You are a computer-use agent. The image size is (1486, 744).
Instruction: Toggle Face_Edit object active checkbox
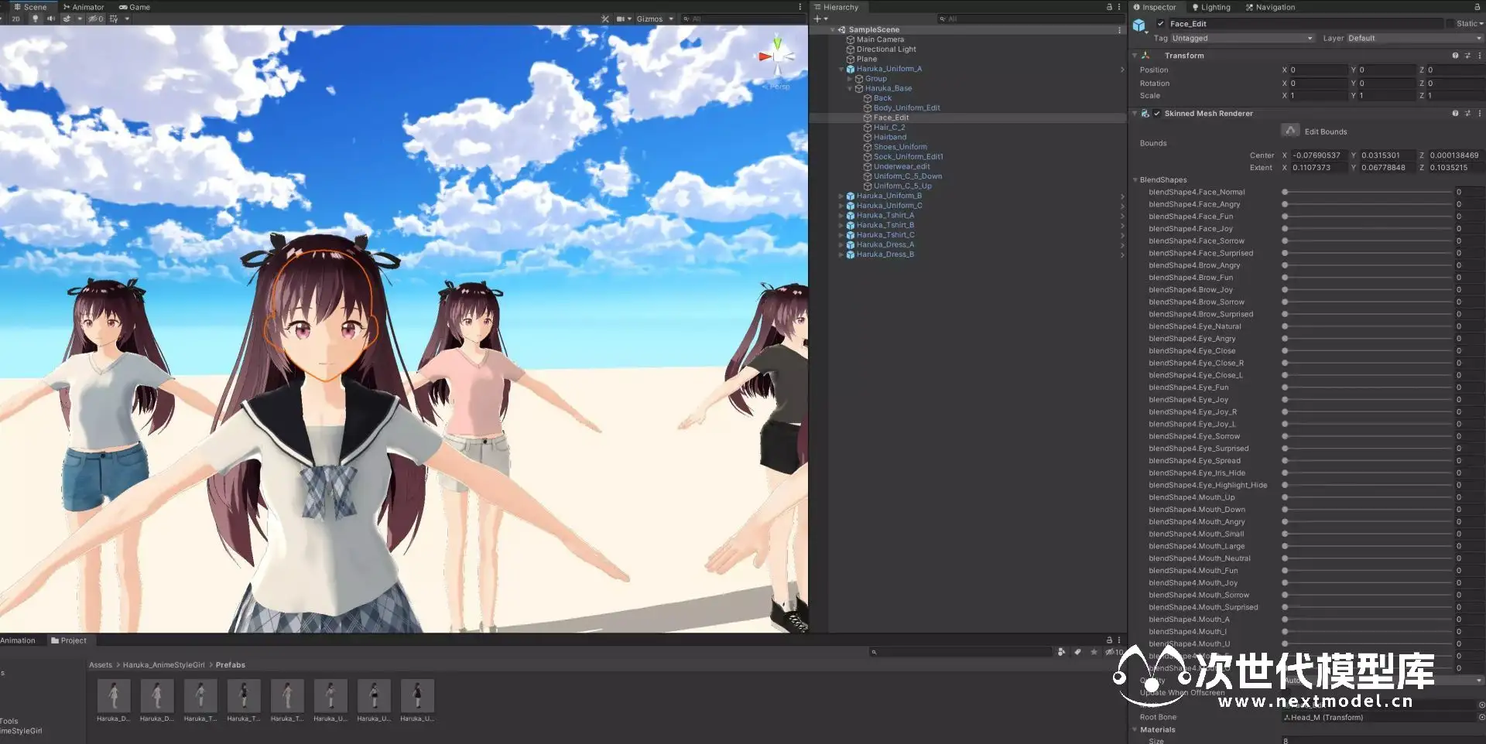pyautogui.click(x=1160, y=24)
